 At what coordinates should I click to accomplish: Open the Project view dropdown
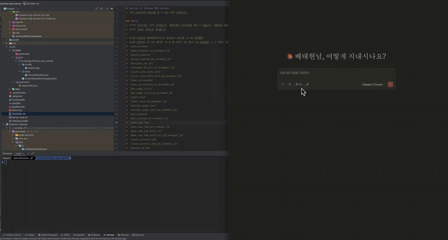[x=11, y=8]
